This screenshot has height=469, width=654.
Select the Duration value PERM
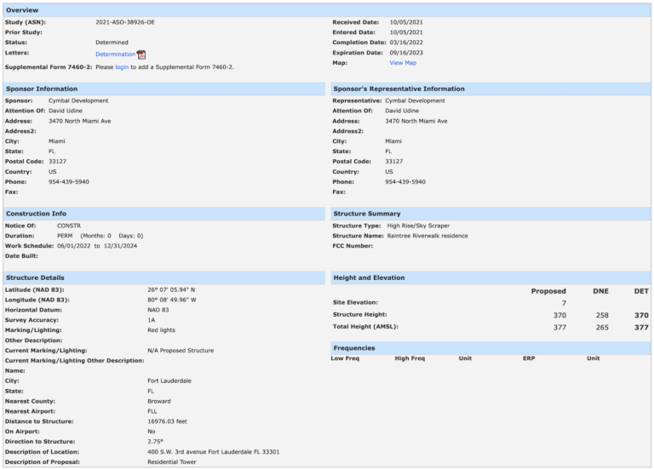click(65, 236)
